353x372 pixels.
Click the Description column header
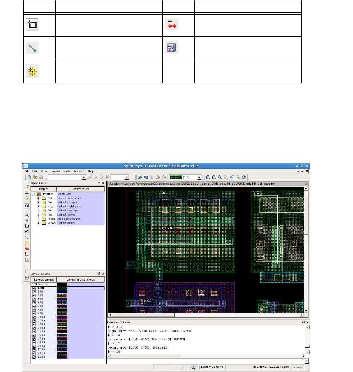pos(81,189)
